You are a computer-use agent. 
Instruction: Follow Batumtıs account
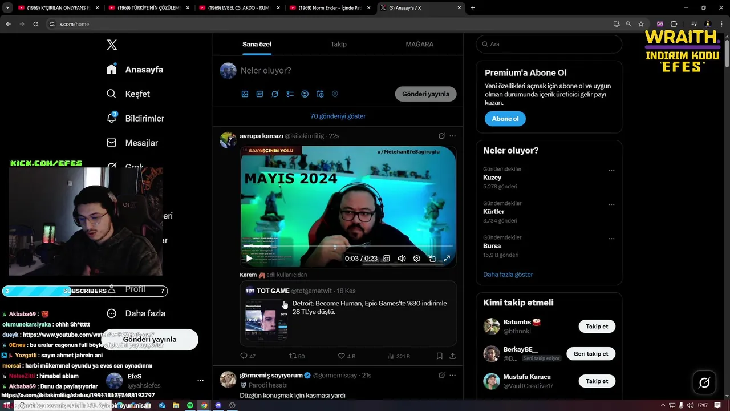coord(597,327)
